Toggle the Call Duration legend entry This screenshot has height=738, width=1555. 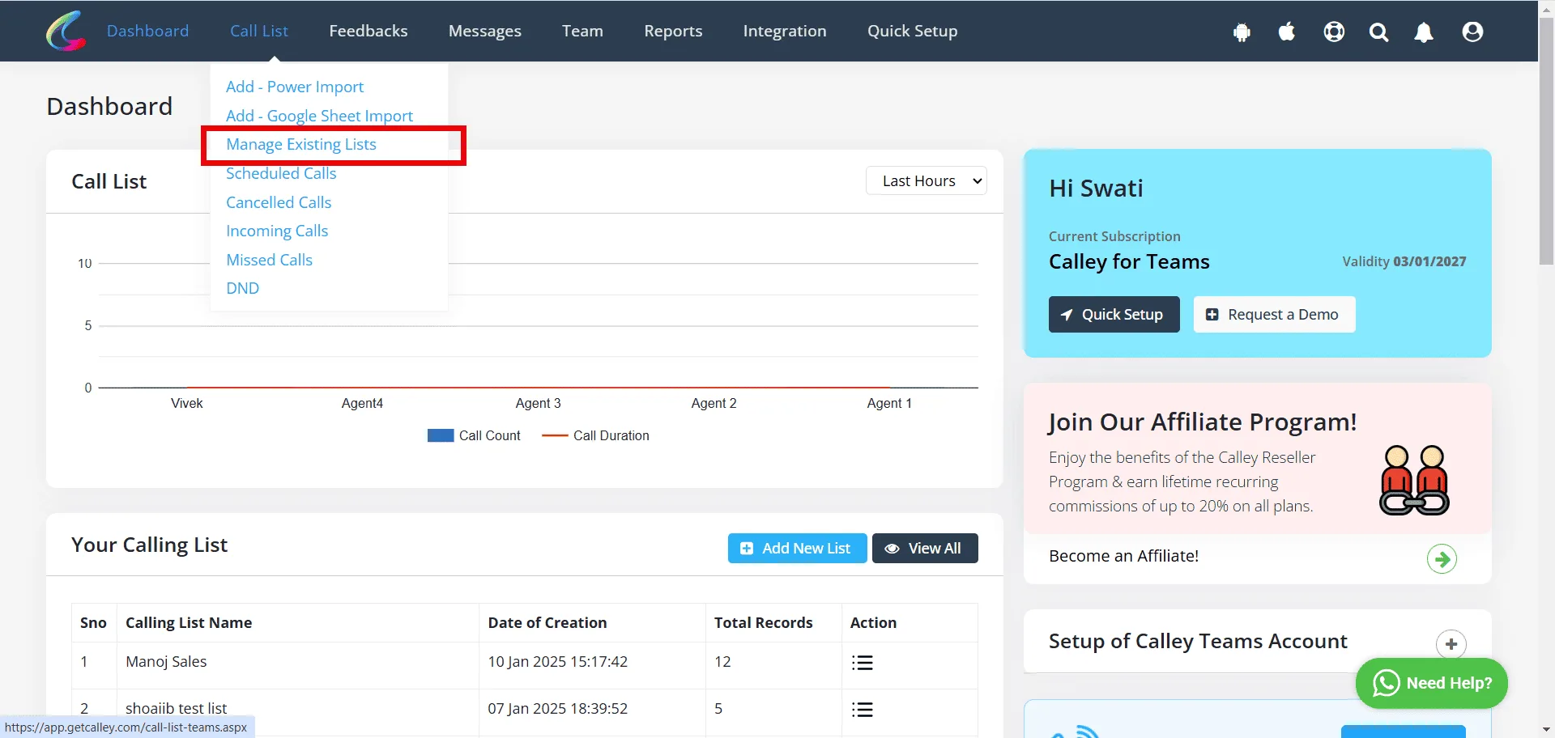[595, 435]
